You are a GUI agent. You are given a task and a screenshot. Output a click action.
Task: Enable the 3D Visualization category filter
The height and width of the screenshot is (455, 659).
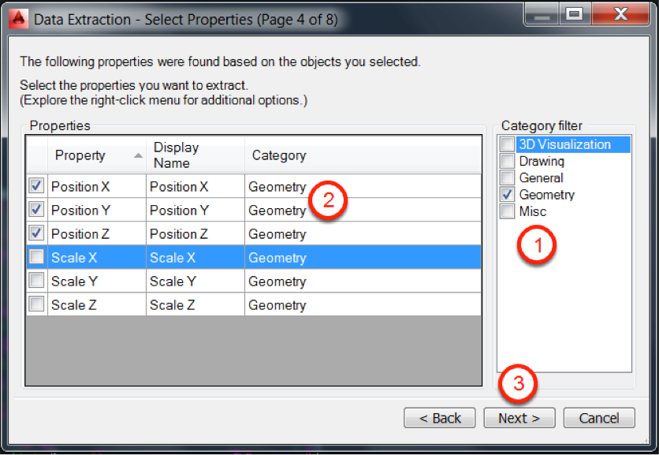click(508, 144)
